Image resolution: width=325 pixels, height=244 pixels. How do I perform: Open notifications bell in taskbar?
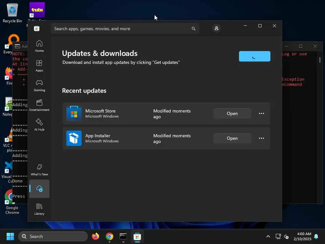point(316,236)
